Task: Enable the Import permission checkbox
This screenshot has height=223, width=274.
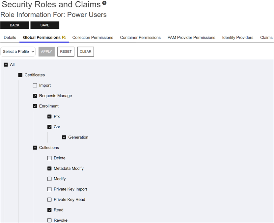Action: tap(35, 85)
